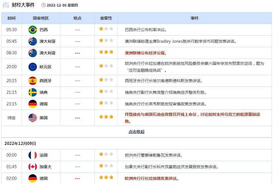
Task: Click the 重要性 column header
Action: tap(106, 18)
